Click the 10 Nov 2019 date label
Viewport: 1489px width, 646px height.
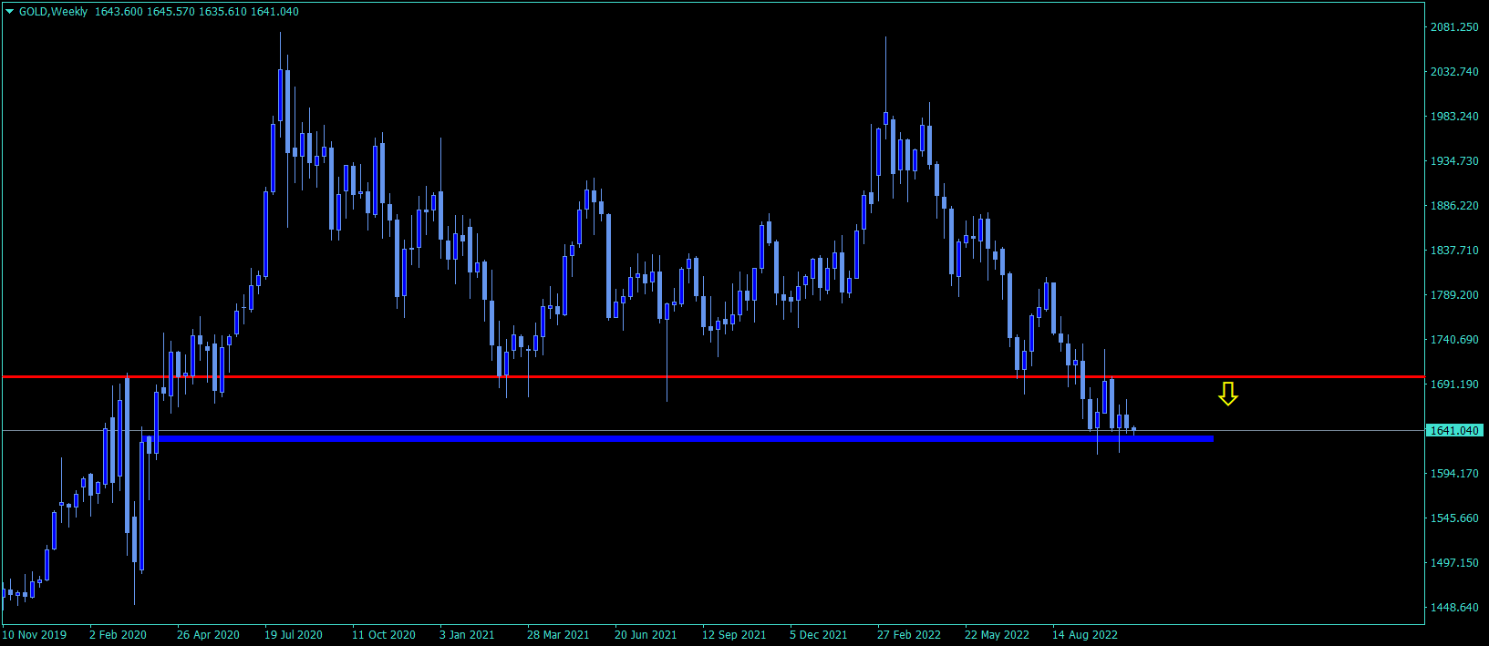tap(34, 635)
